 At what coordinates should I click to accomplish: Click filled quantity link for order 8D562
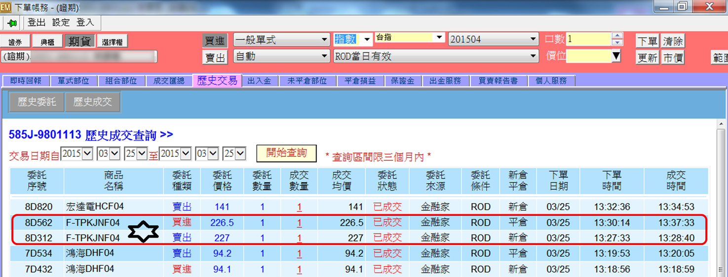(299, 223)
